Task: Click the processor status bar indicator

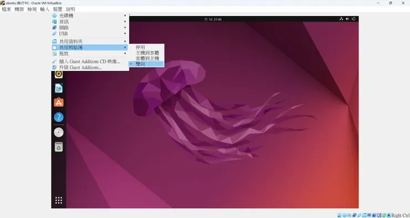Action: coord(378,215)
